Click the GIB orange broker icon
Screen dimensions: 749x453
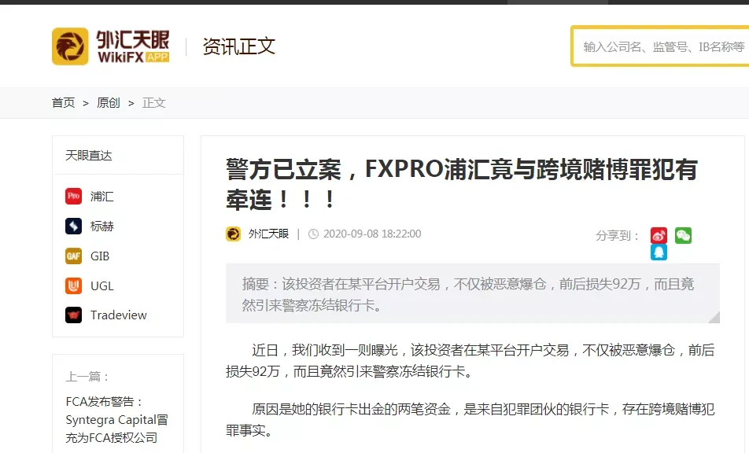click(74, 256)
